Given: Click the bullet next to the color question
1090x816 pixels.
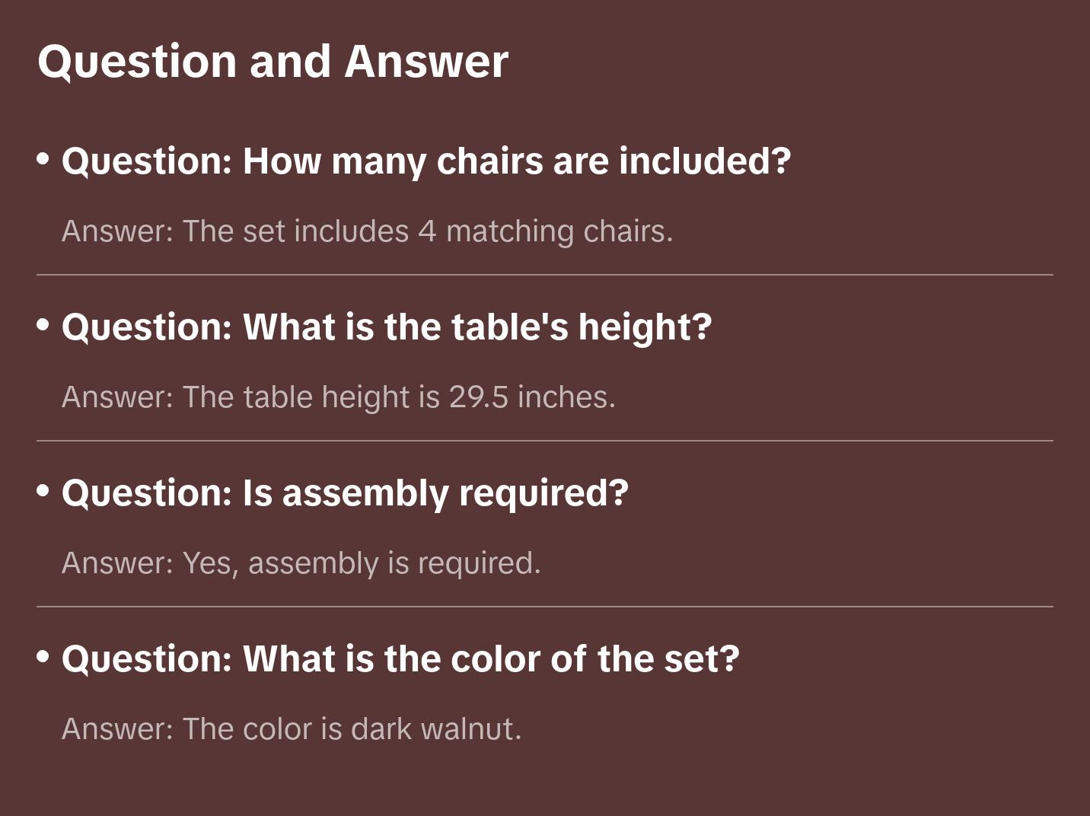Looking at the screenshot, I should pos(43,657).
